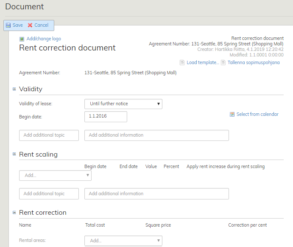Click the Save floppy disk icon
Image resolution: width=293 pixels, height=247 pixels.
8,25
